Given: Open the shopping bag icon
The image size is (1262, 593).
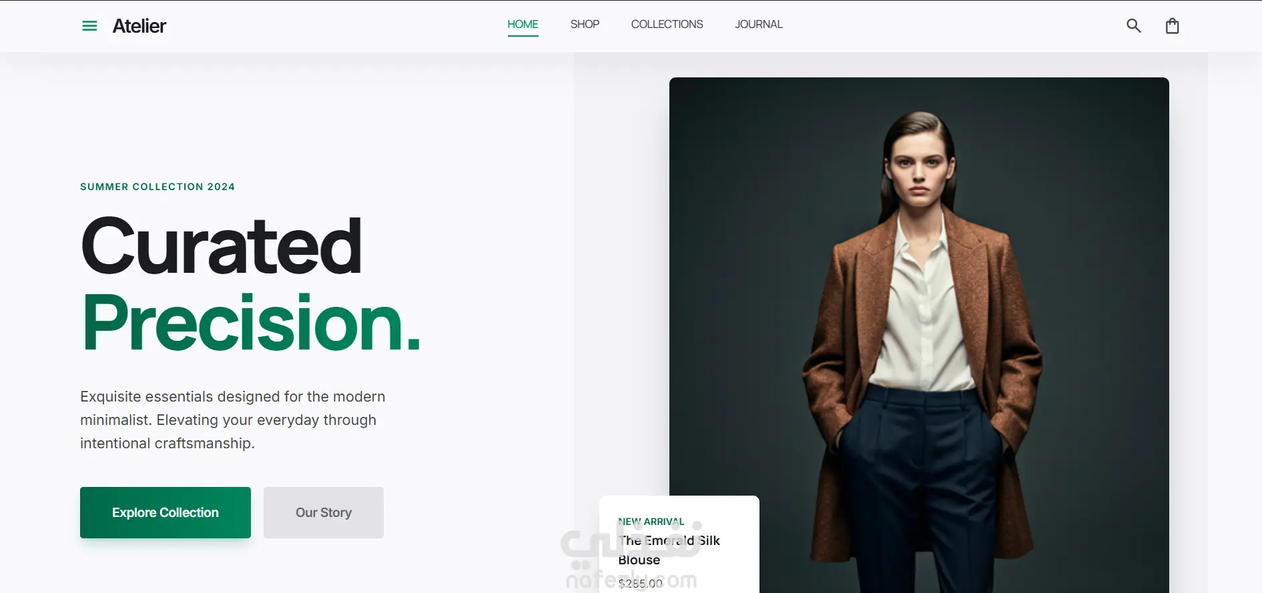Looking at the screenshot, I should [x=1172, y=26].
